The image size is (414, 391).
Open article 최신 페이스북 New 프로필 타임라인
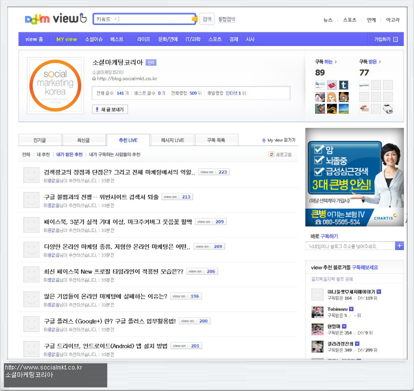pos(113,271)
